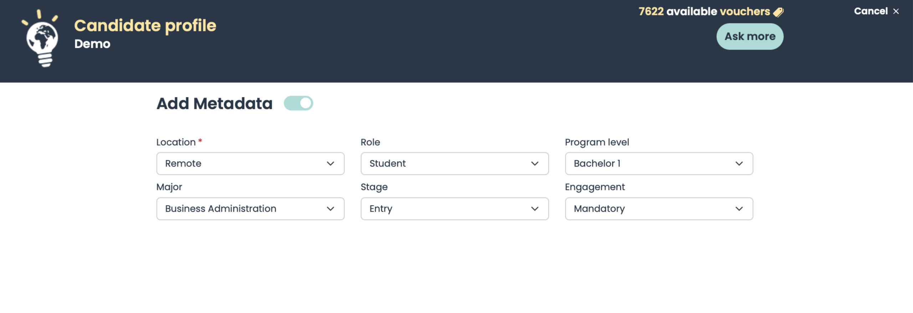Click the X icon beside Cancel
913x313 pixels.
896,11
